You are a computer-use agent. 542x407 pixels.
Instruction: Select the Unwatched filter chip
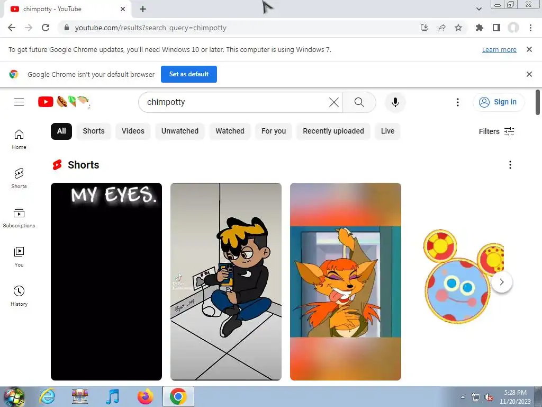[180, 131]
